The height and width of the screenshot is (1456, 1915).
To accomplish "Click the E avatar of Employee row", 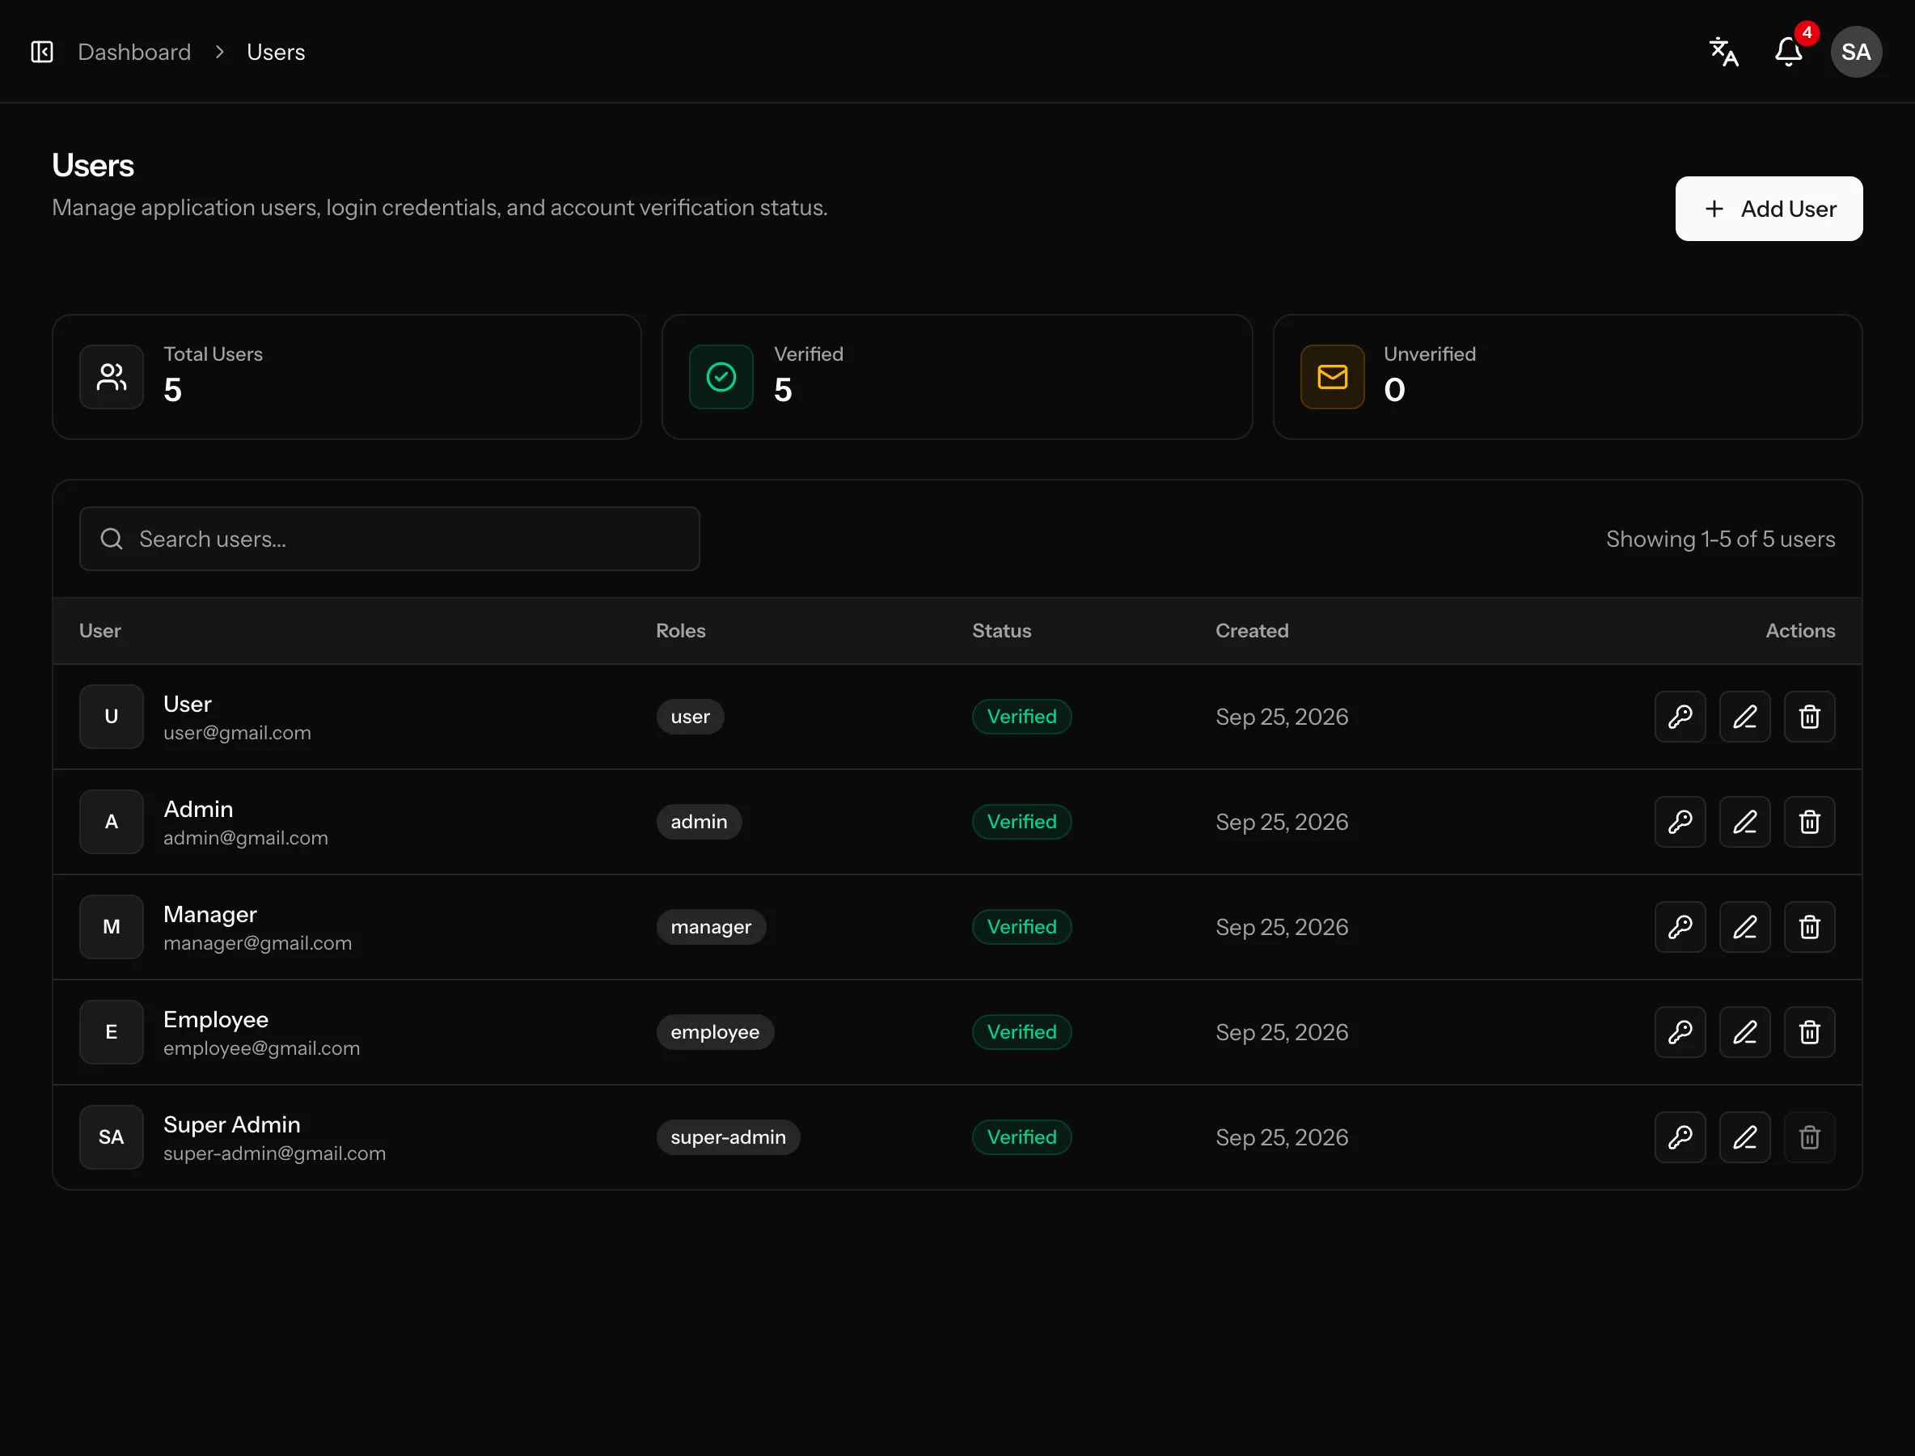I will pos(112,1032).
